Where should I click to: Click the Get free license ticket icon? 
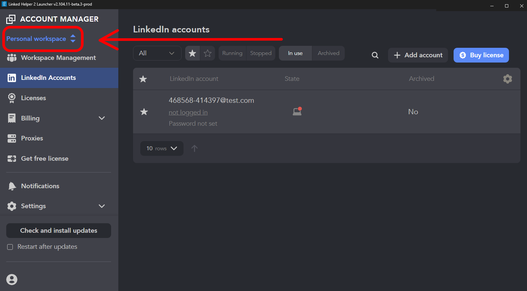[12, 159]
